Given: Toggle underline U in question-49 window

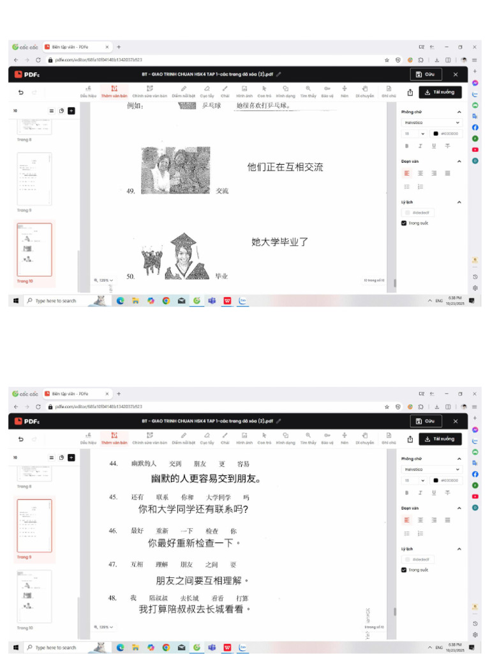Looking at the screenshot, I should 434,146.
